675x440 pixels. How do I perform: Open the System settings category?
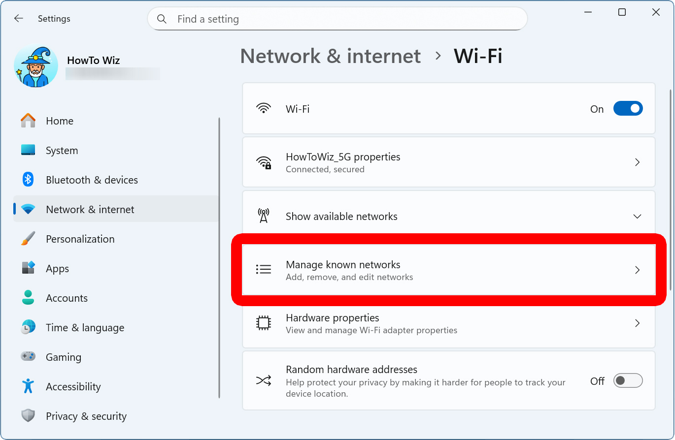pos(62,151)
